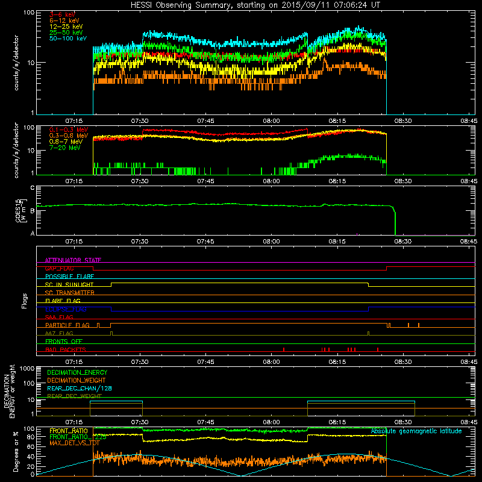The width and height of the screenshot is (482, 482).
Task: Click the red 0.1-0.3 MeV legend label
Action: pyautogui.click(x=69, y=130)
